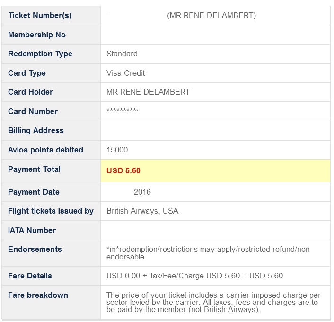Click the Standard redemption type value

[122, 54]
